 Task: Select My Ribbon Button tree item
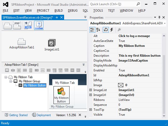pos(35,85)
